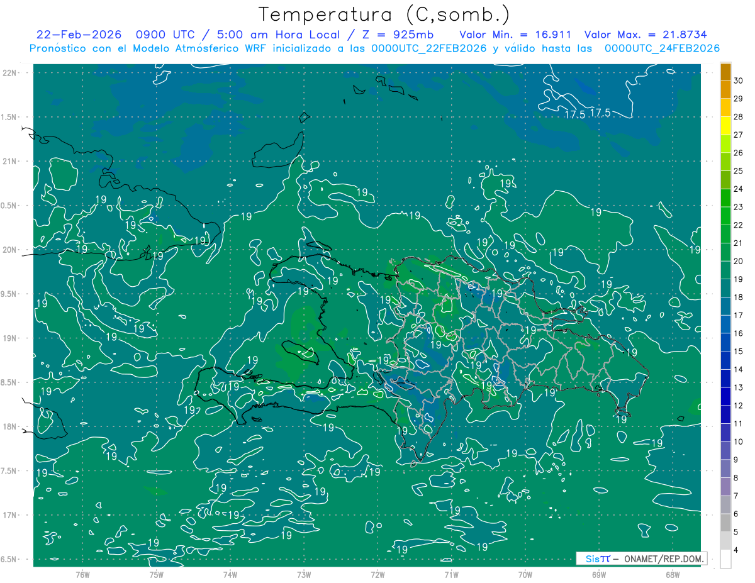Click blue legend band between 14 and 15

[x=725, y=360]
